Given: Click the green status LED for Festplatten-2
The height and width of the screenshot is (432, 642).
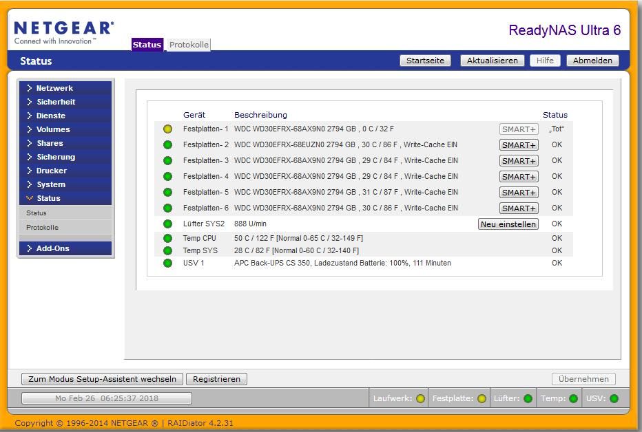Looking at the screenshot, I should coord(167,145).
